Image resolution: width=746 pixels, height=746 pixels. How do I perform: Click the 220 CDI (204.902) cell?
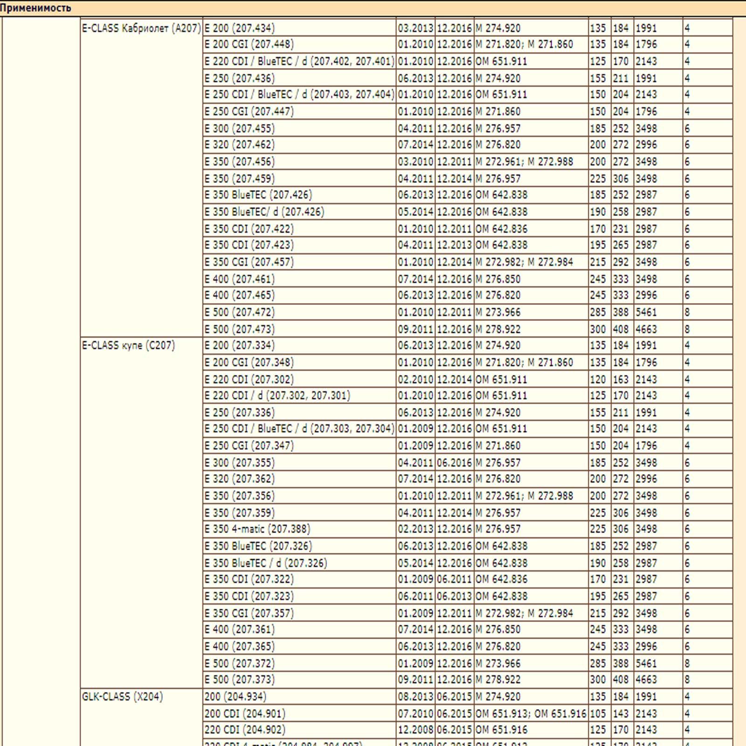(x=245, y=730)
